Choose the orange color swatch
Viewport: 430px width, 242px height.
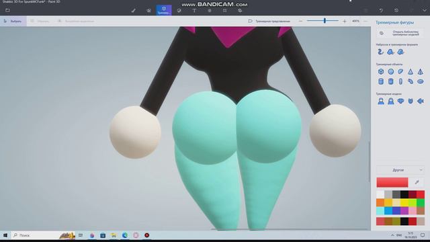(380, 203)
